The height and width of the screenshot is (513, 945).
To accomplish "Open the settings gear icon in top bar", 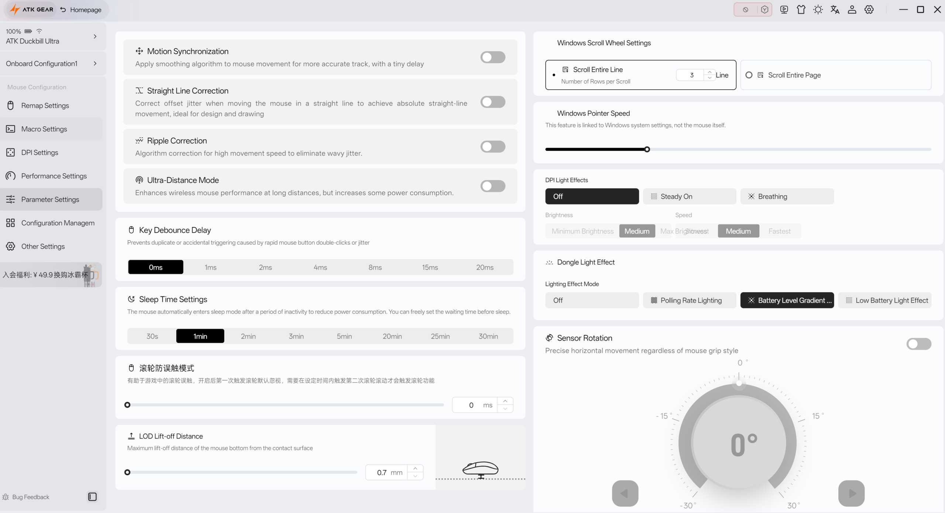I will (x=869, y=10).
